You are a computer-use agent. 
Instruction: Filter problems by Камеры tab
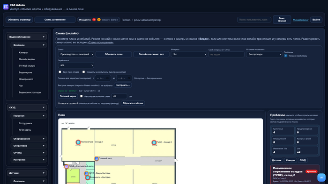(291, 160)
